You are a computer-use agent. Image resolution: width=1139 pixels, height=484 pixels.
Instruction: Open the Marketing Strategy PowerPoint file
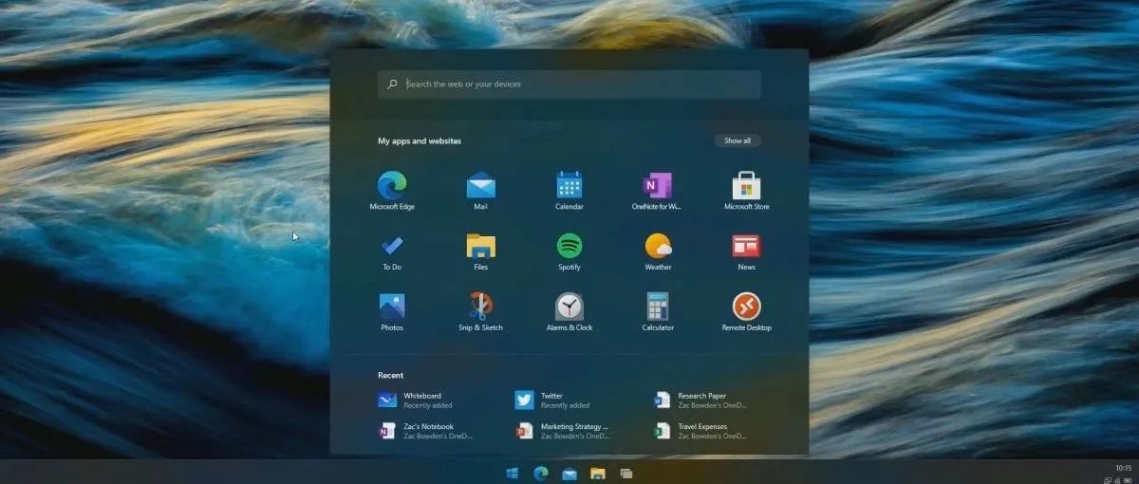565,431
